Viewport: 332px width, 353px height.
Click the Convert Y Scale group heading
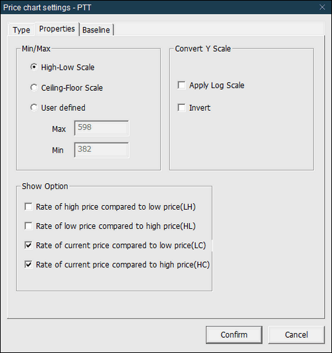(203, 48)
